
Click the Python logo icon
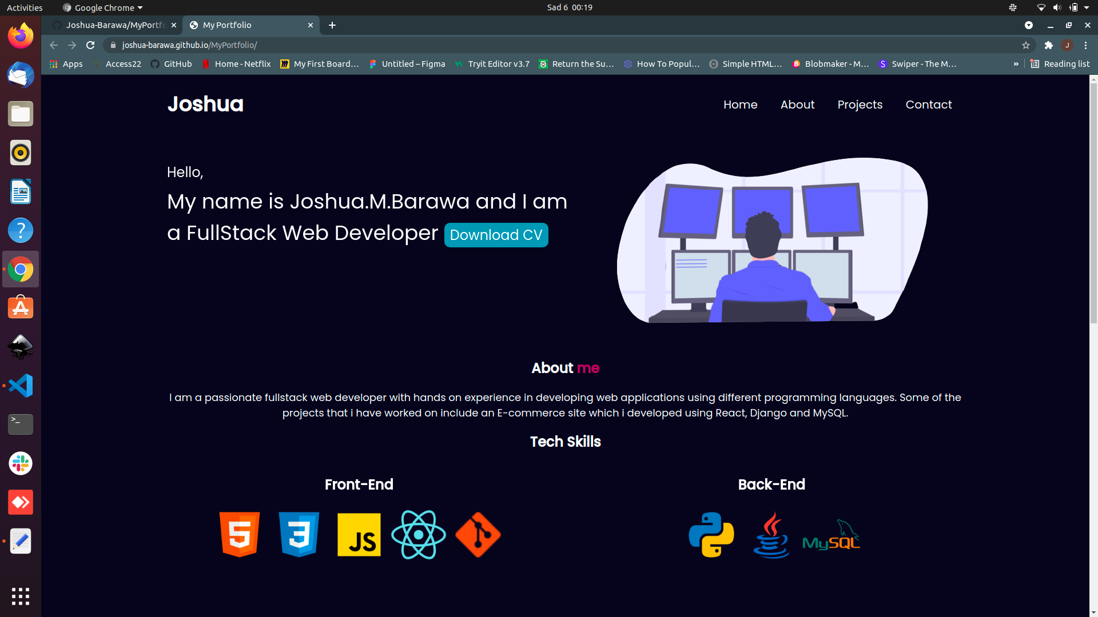pos(711,535)
